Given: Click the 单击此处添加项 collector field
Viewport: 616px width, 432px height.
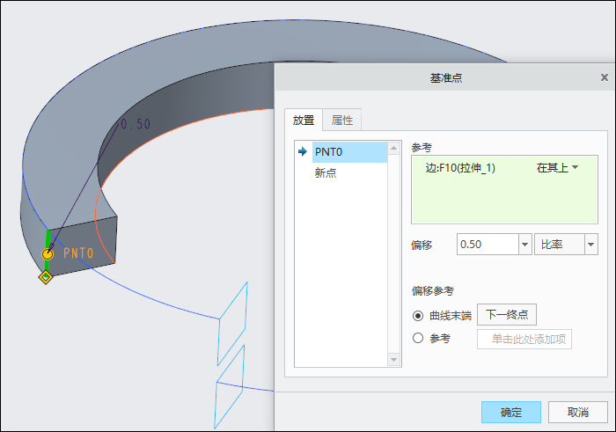Looking at the screenshot, I should [524, 339].
